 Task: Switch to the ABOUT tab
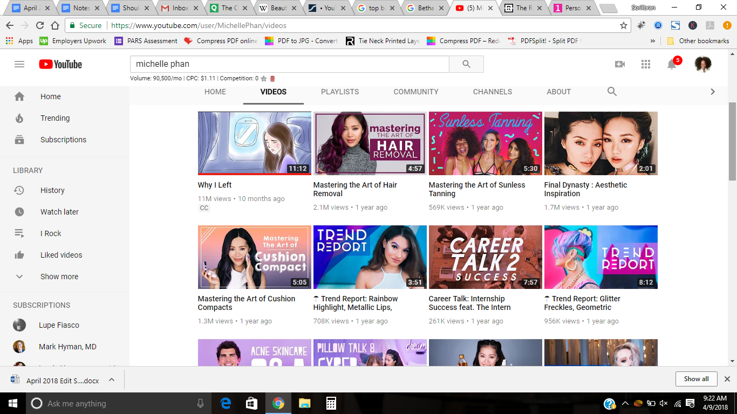pyautogui.click(x=559, y=92)
